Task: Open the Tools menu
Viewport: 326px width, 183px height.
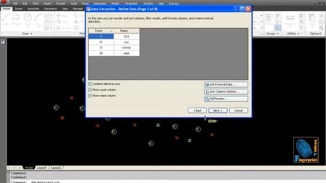Action: tap(73, 4)
